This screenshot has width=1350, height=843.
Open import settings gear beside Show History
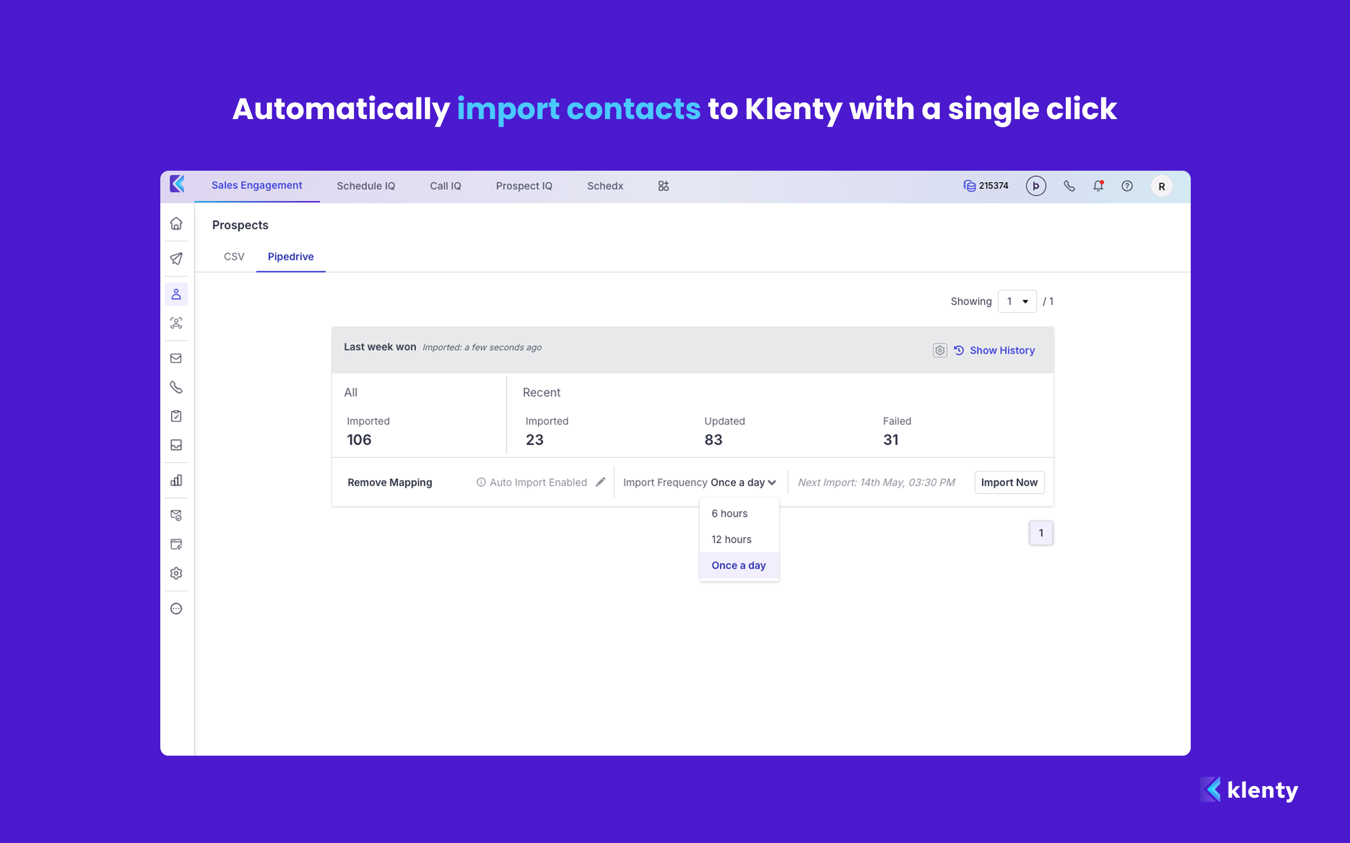click(940, 350)
